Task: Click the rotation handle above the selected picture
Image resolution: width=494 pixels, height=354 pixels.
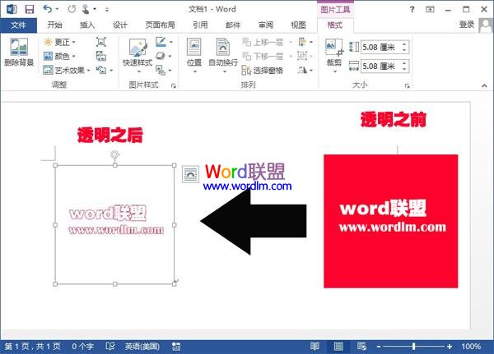Action: 115,154
